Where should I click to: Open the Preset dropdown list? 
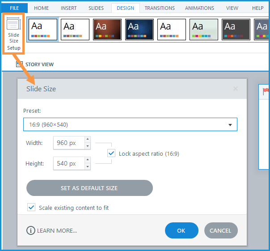tap(130, 124)
